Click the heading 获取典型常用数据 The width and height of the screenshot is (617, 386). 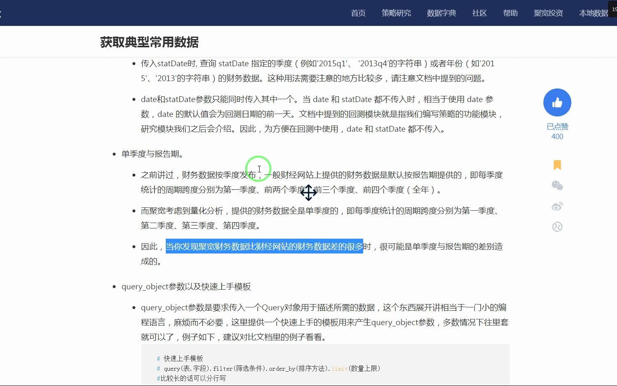tap(149, 42)
